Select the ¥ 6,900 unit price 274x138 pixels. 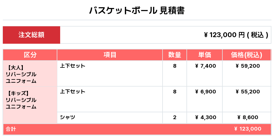(x=205, y=92)
